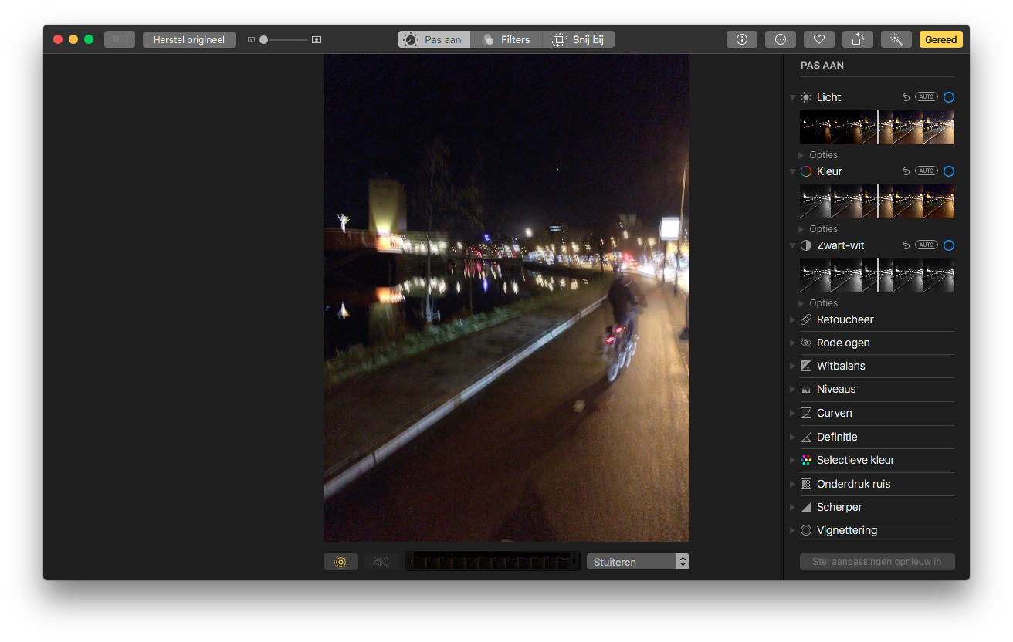Switch to the Snij bij tab

(x=578, y=39)
